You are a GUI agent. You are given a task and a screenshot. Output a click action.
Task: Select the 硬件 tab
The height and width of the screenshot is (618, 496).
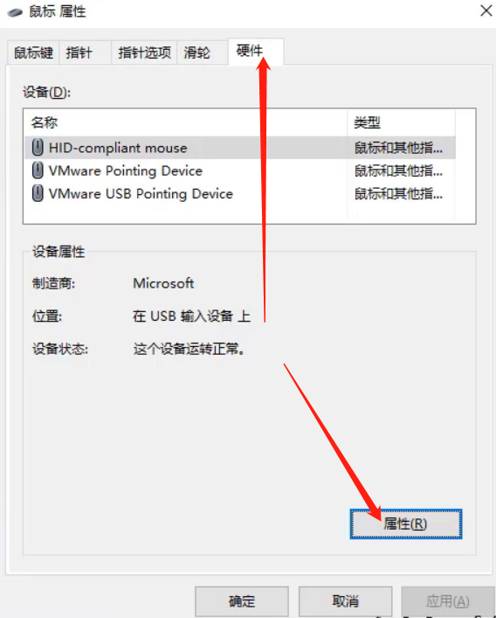coord(256,52)
